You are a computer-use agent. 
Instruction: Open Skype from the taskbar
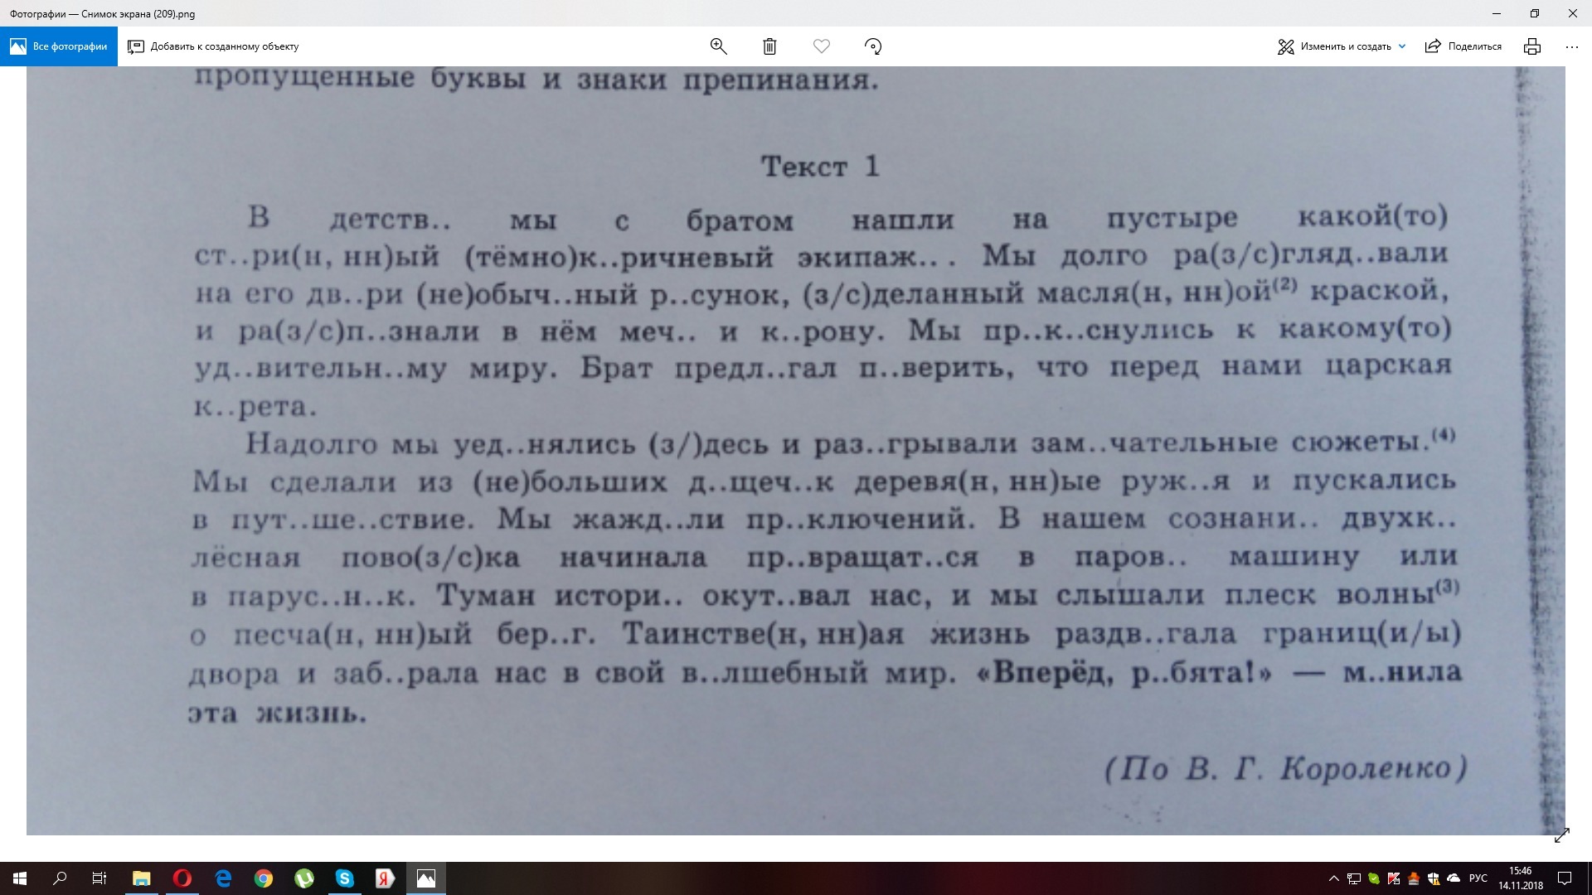[344, 878]
